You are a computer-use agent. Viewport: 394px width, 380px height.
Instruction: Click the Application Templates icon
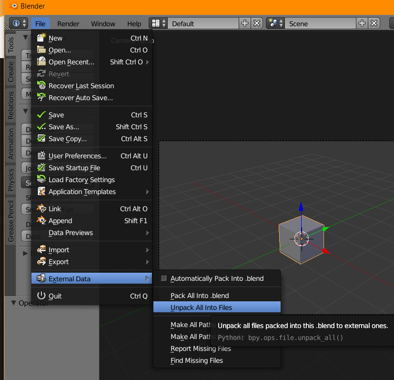click(x=41, y=191)
